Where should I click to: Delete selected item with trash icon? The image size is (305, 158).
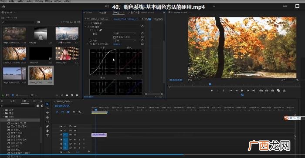(77, 95)
